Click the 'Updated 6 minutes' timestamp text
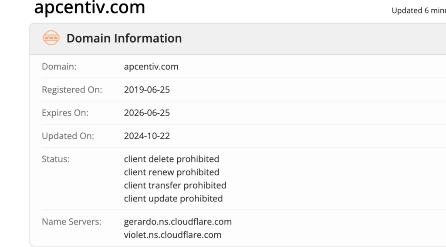Viewport: 446px width, 247px height. pos(418,10)
